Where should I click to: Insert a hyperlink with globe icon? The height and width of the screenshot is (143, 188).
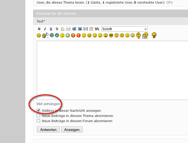tap(74, 29)
